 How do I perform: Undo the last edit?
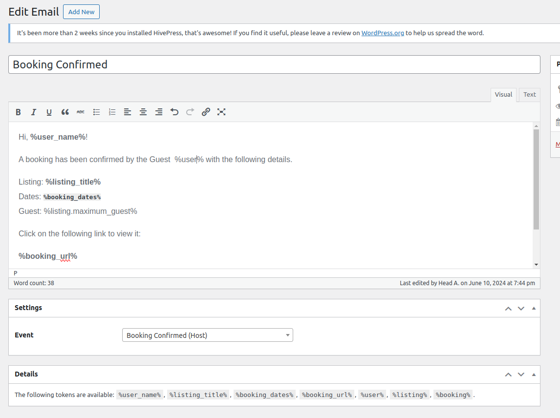(x=174, y=112)
